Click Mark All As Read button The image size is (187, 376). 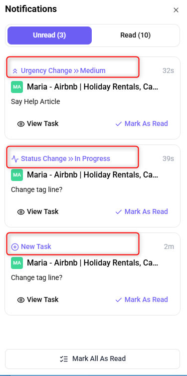(92, 358)
